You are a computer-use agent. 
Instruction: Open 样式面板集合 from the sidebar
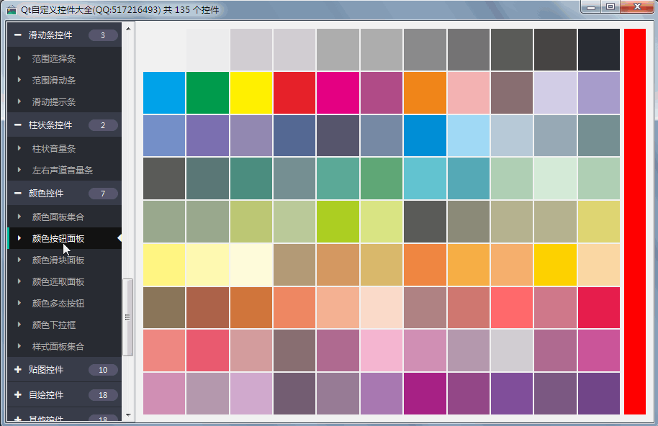[x=58, y=346]
